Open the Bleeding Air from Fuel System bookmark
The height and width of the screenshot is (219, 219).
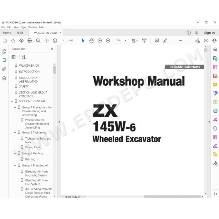pyautogui.click(x=36, y=182)
